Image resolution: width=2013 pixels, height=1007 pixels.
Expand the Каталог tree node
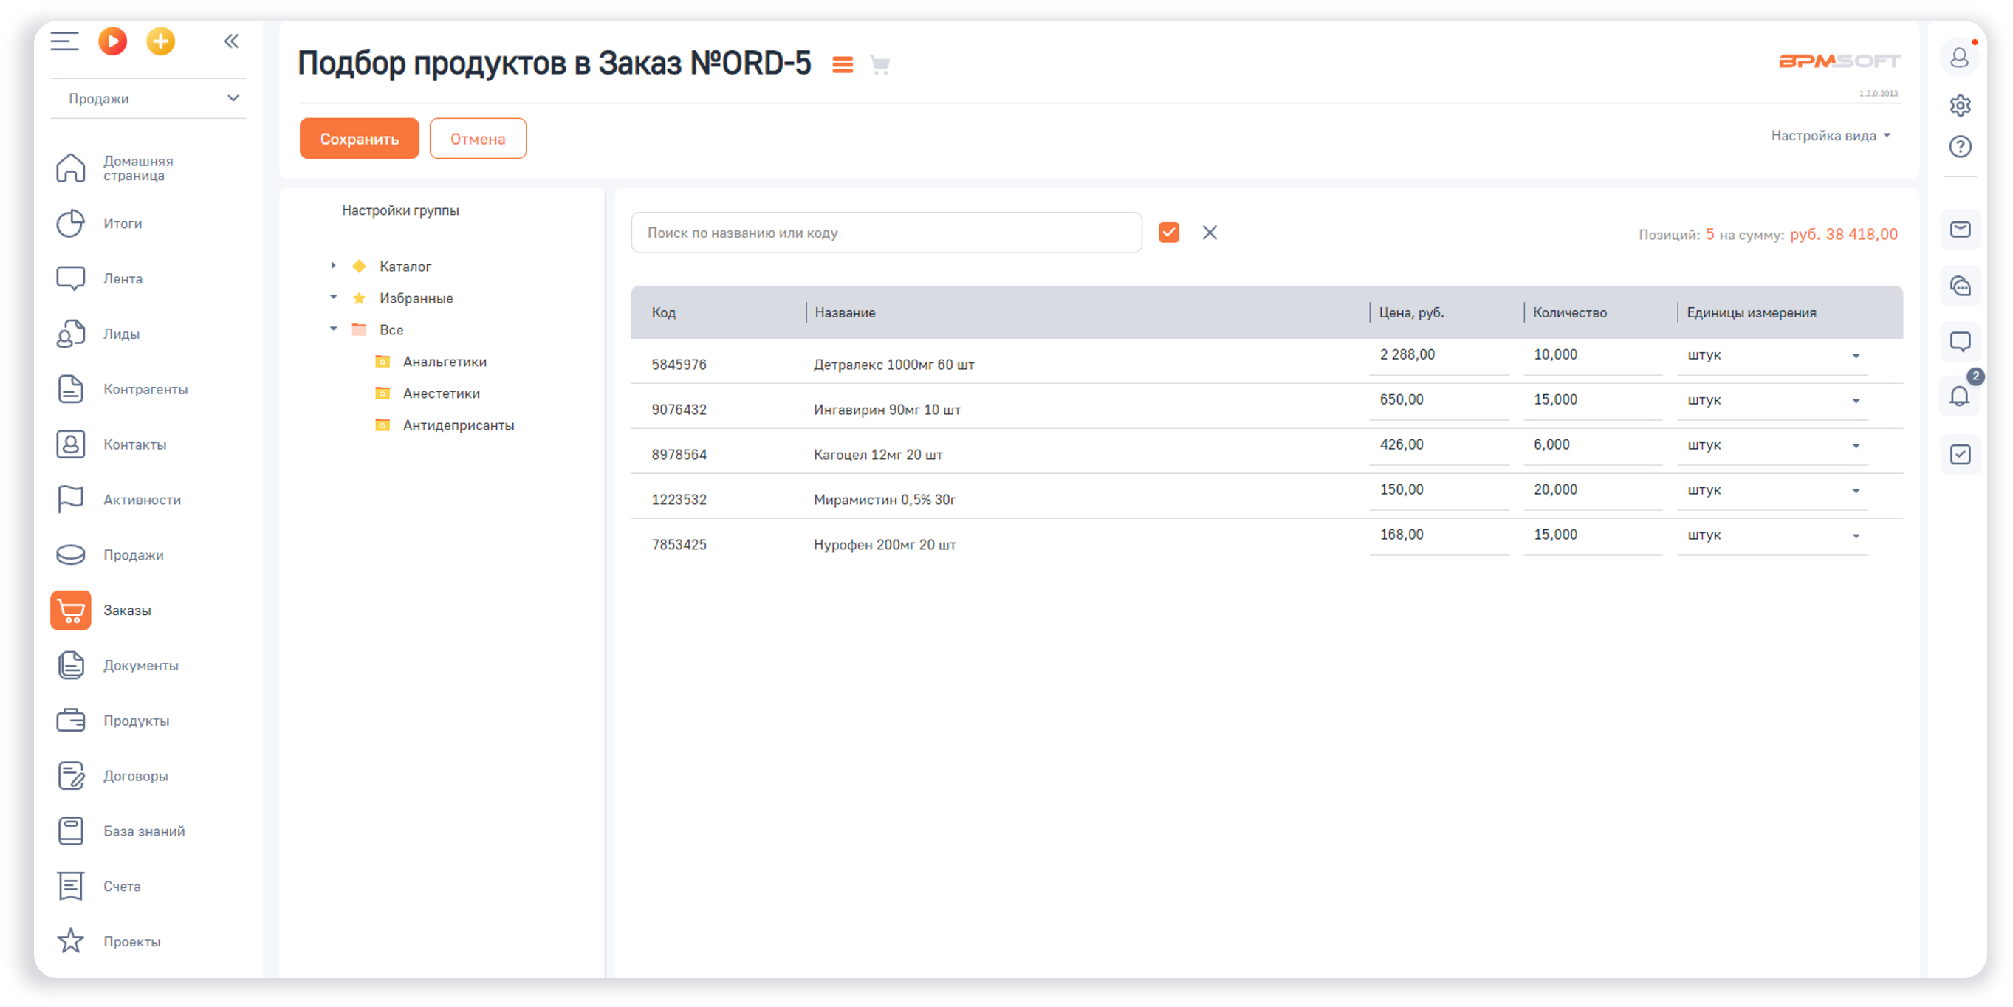[333, 267]
